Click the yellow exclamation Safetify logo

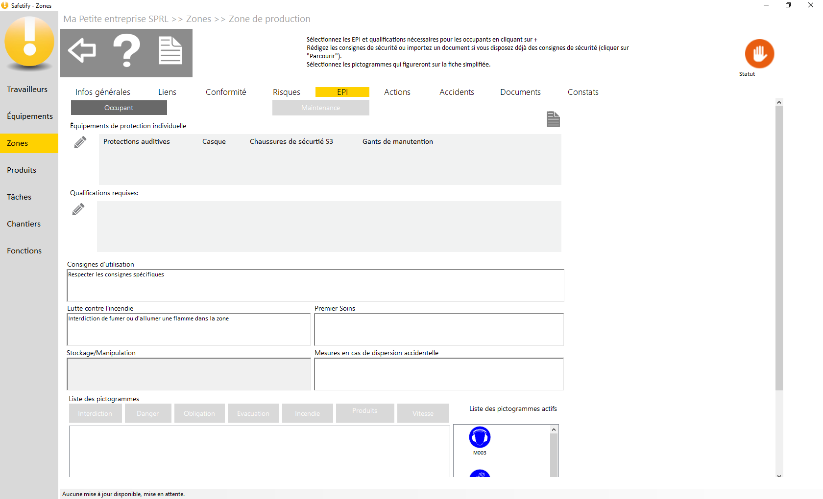(x=29, y=43)
